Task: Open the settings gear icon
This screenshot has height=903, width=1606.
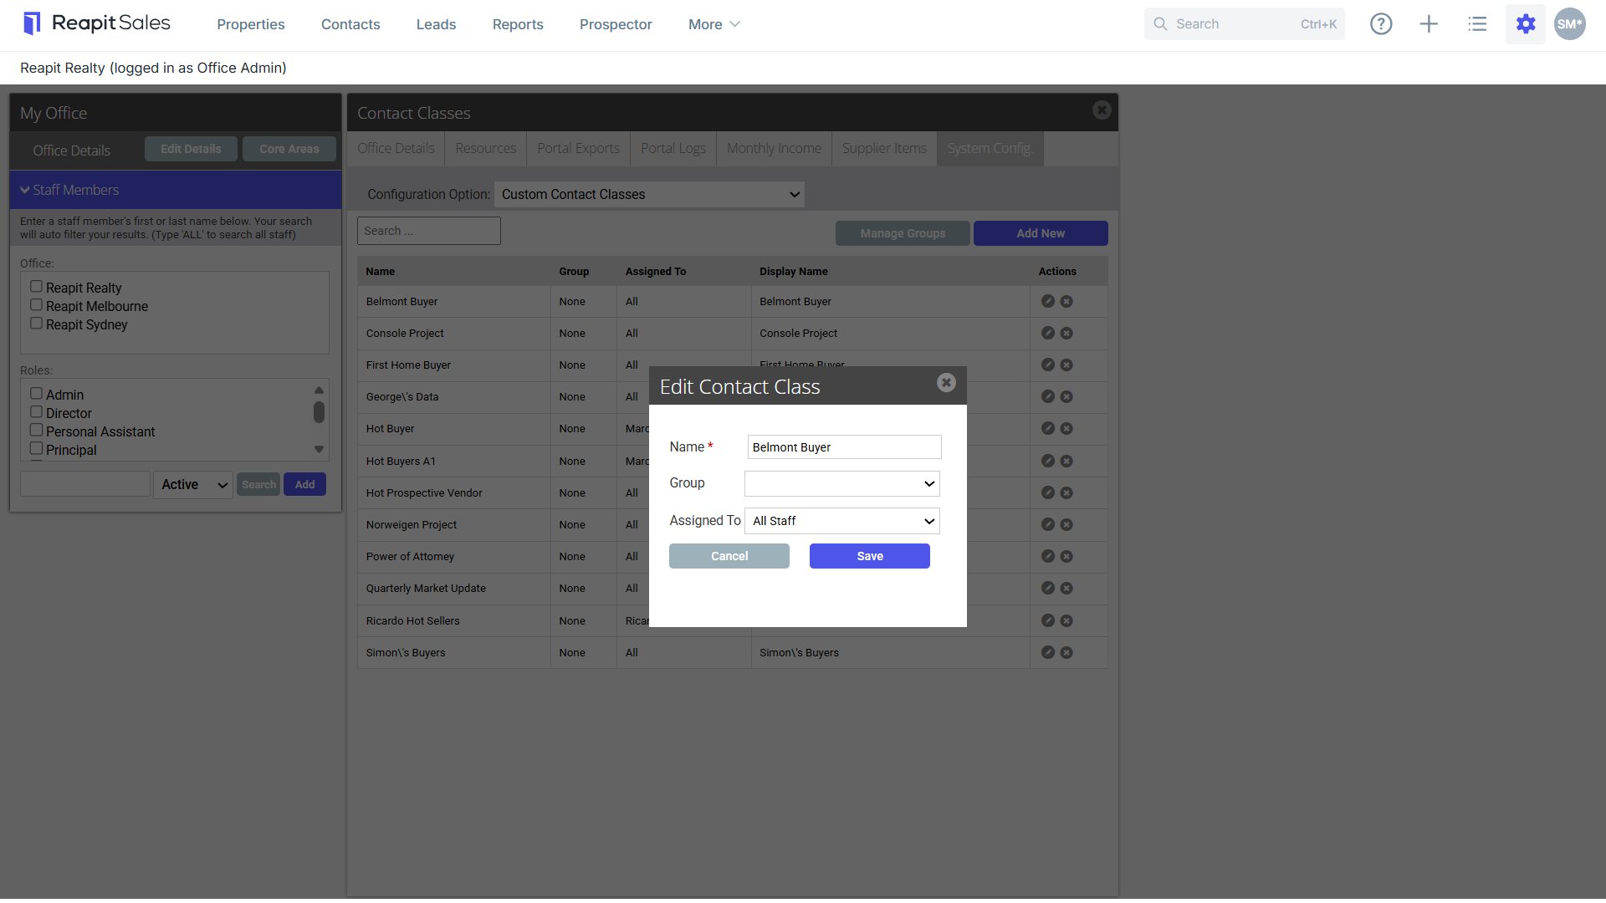Action: click(1526, 24)
